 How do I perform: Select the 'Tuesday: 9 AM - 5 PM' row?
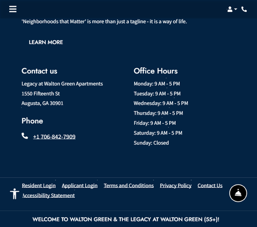[157, 93]
